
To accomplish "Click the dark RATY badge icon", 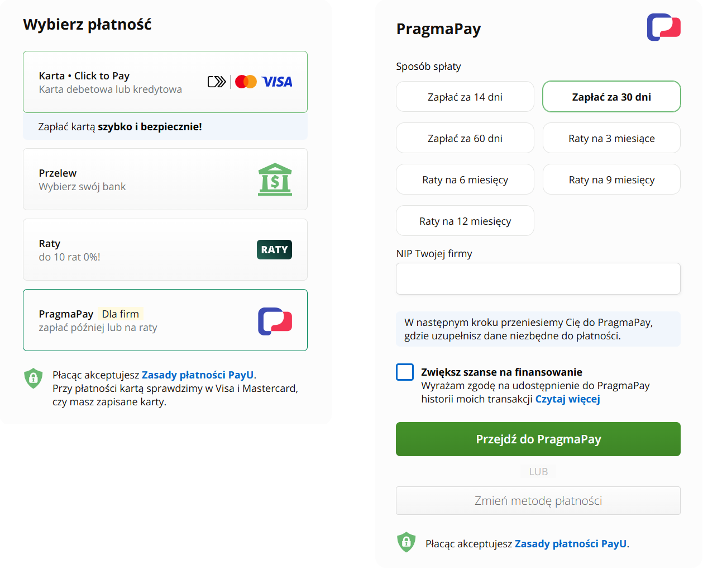I will pyautogui.click(x=274, y=250).
